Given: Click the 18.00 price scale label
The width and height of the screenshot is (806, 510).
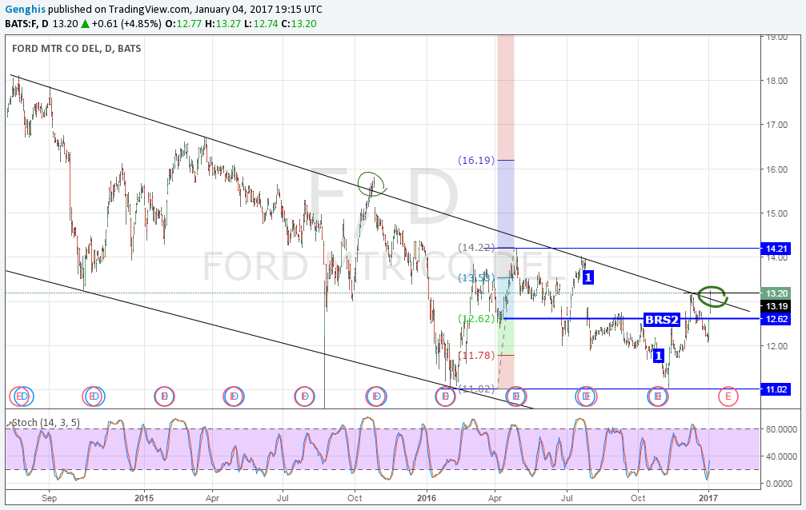Looking at the screenshot, I should click(x=776, y=81).
